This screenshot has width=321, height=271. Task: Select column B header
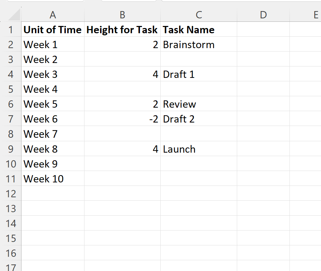point(122,15)
